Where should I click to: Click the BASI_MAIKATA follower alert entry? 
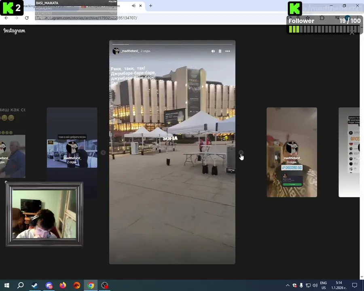(x=76, y=3)
